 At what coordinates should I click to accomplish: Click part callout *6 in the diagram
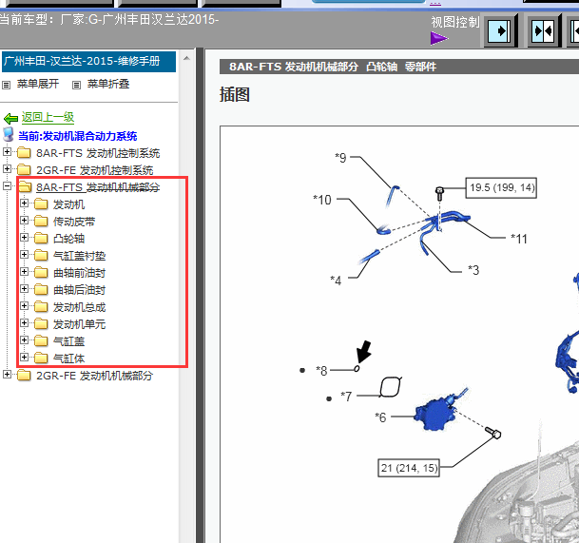pyautogui.click(x=380, y=417)
